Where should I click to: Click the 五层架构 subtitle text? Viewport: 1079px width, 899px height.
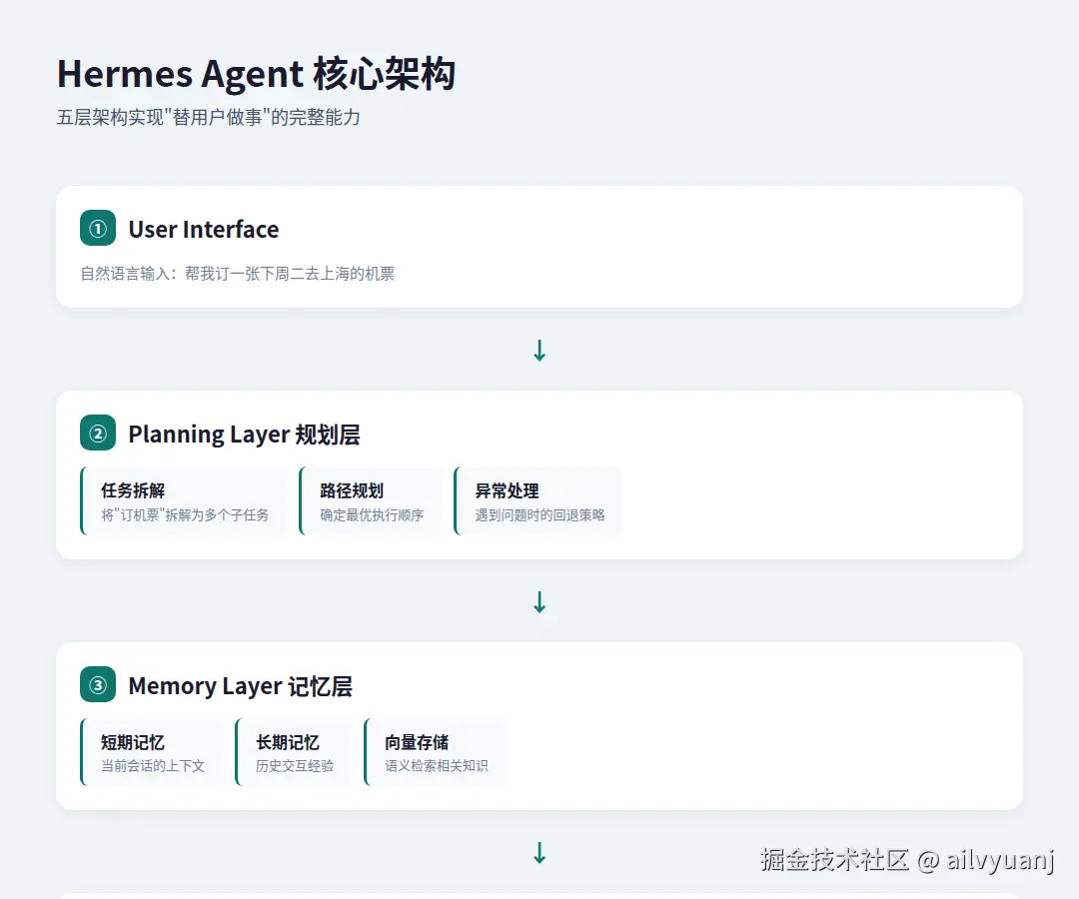tap(208, 118)
